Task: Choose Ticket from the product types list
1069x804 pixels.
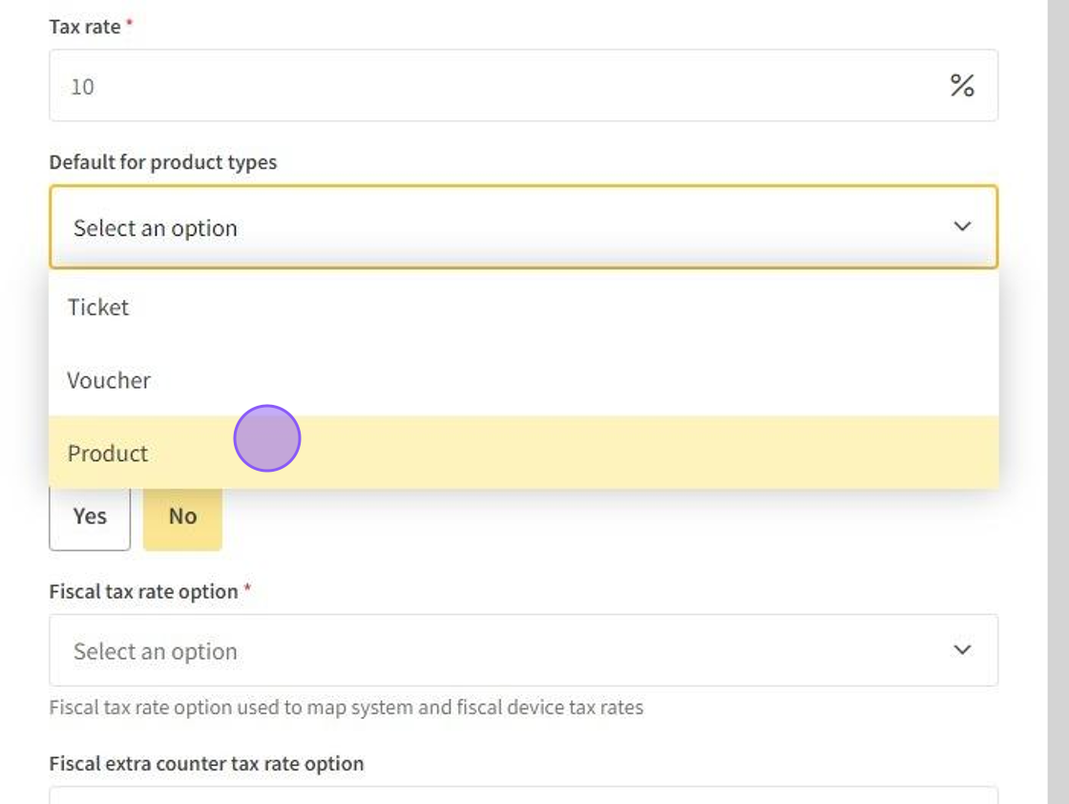Action: [x=98, y=307]
